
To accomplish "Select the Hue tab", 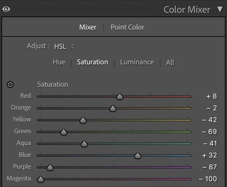I will click(x=59, y=62).
